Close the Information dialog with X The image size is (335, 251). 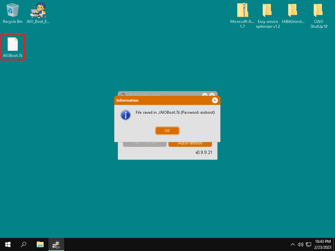pyautogui.click(x=215, y=100)
